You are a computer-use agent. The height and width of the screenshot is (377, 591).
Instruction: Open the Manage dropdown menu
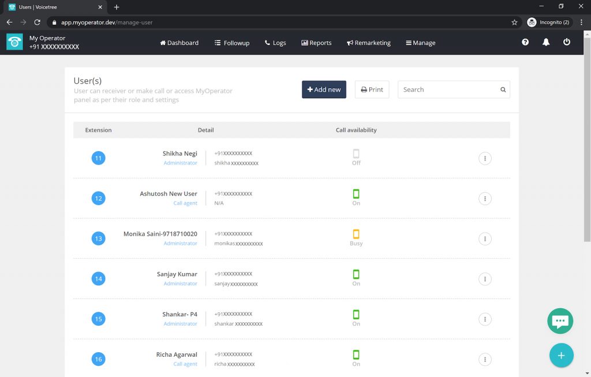(x=420, y=43)
